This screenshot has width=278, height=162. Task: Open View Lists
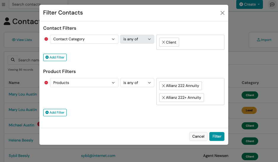22,40
